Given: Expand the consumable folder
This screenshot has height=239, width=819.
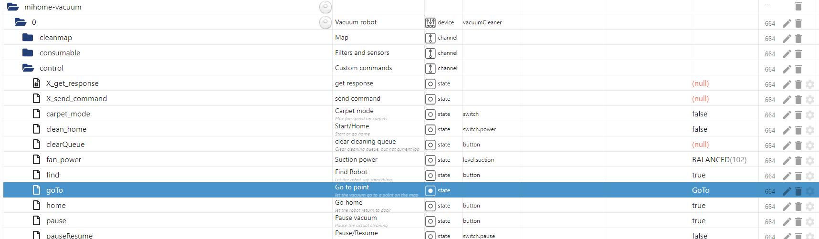Looking at the screenshot, I should tap(28, 53).
